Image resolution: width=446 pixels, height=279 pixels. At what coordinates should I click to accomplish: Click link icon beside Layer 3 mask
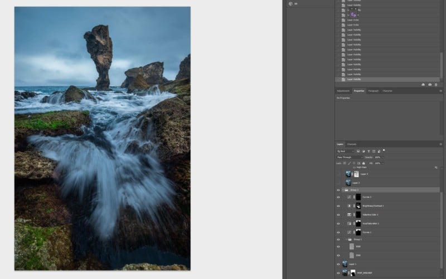coord(352,174)
